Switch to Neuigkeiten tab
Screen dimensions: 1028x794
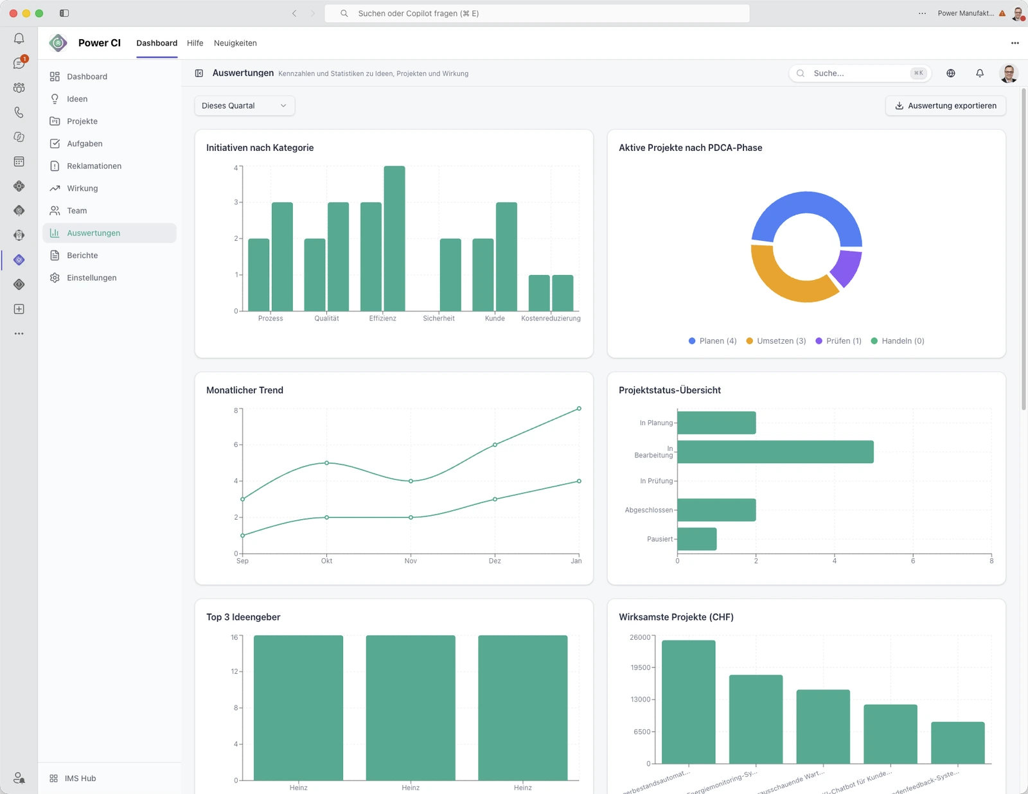click(x=235, y=43)
